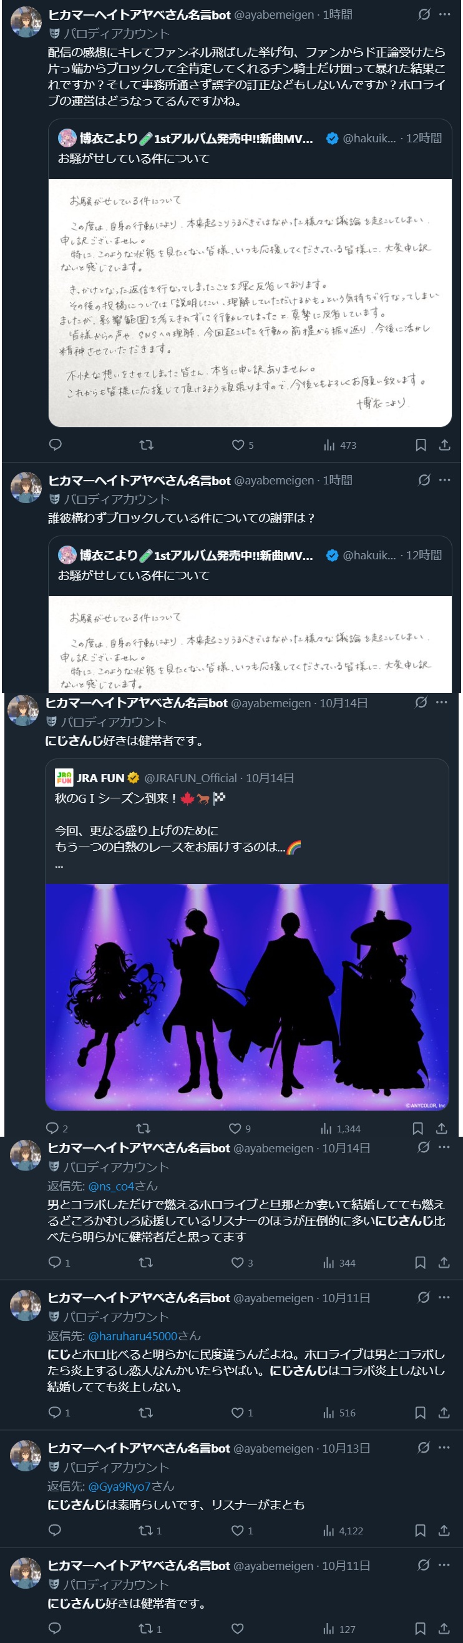Share the first tweet with 473 views
The image size is (463, 1643).
coord(444,445)
